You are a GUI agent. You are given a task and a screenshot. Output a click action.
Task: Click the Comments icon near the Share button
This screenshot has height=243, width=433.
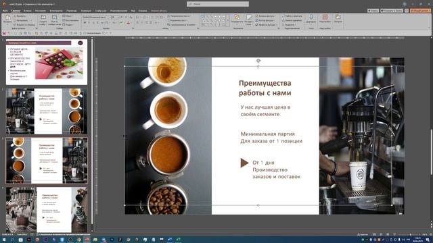[407, 11]
